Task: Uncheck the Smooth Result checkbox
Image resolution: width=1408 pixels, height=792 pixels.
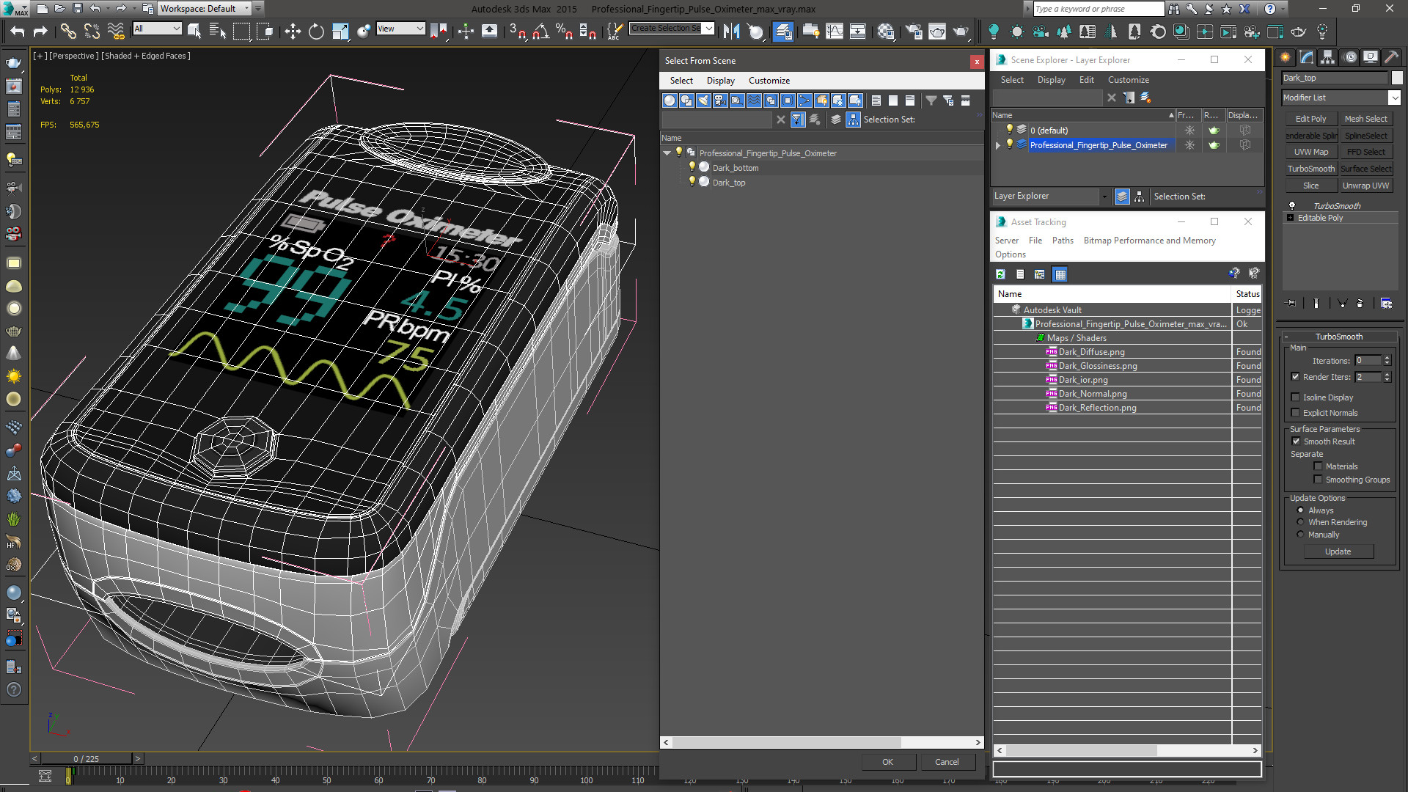Action: pos(1296,441)
